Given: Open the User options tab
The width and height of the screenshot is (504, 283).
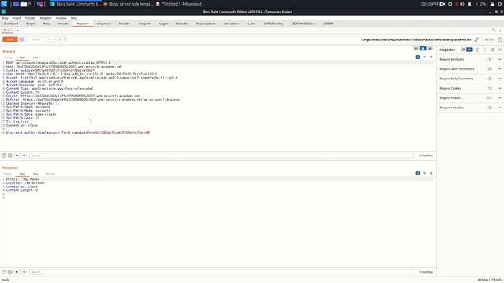Looking at the screenshot, I should (232, 24).
